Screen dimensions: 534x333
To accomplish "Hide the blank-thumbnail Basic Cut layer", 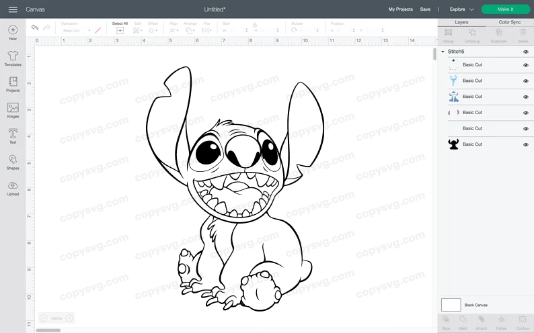I will point(526,129).
